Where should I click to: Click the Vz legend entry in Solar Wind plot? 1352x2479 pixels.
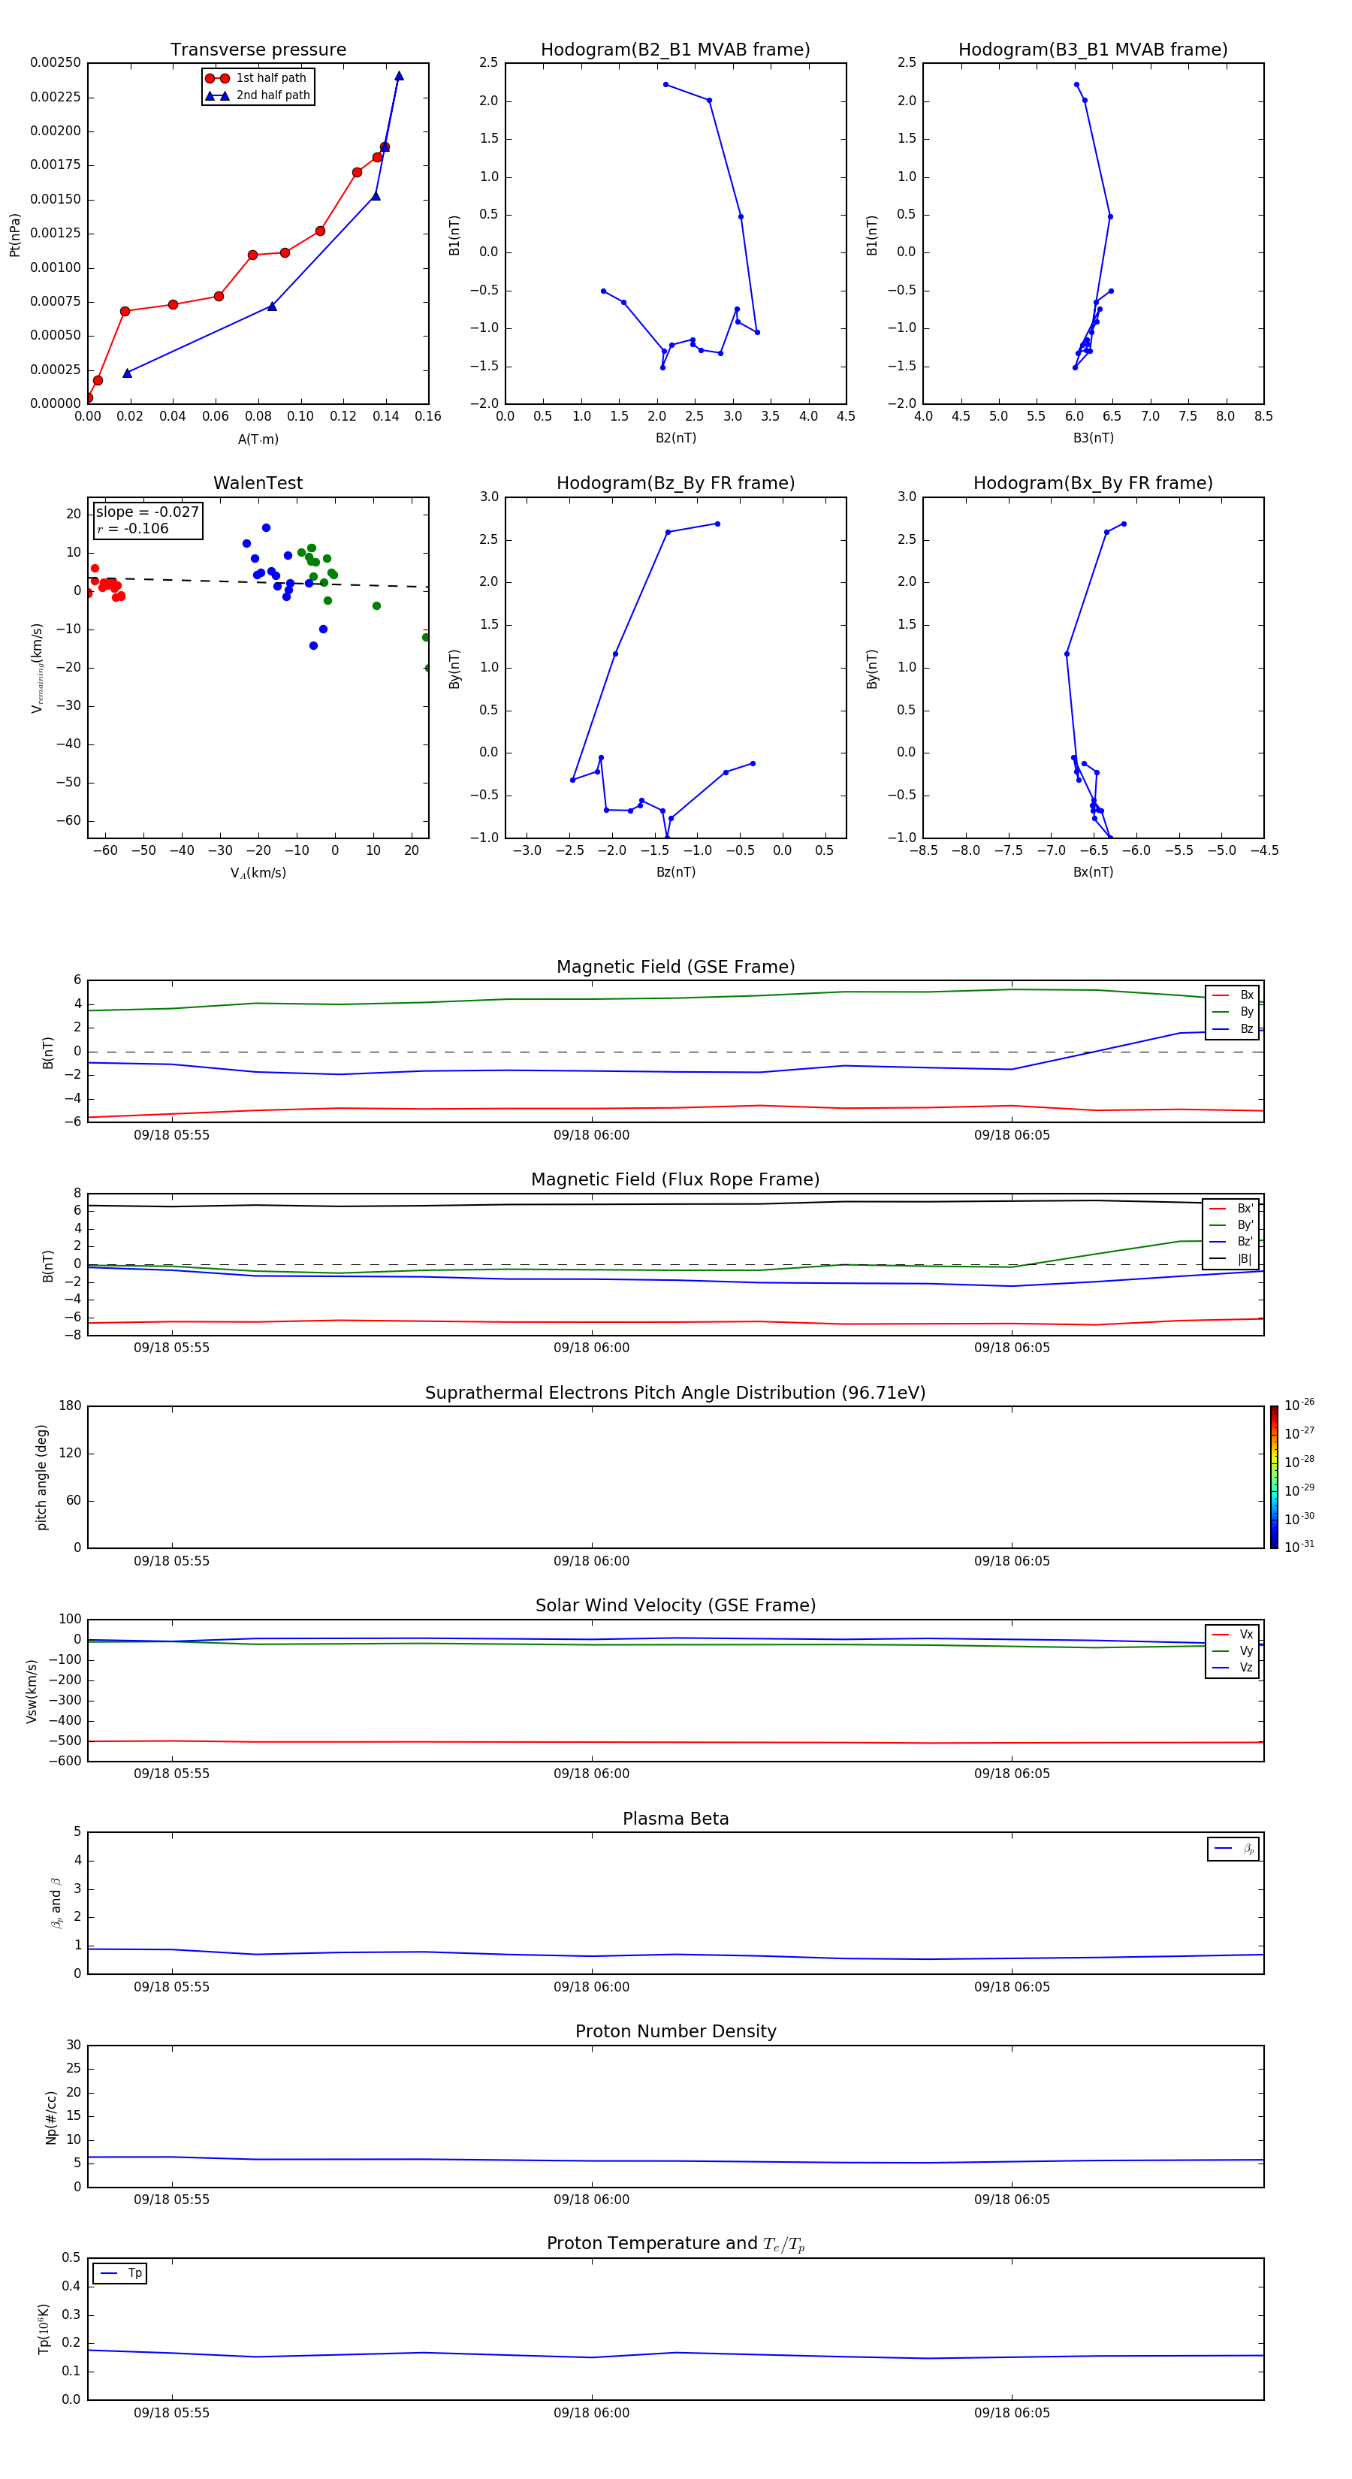[1233, 1668]
